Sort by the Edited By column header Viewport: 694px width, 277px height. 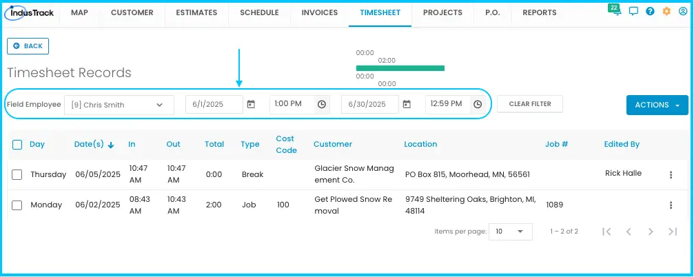click(x=622, y=144)
